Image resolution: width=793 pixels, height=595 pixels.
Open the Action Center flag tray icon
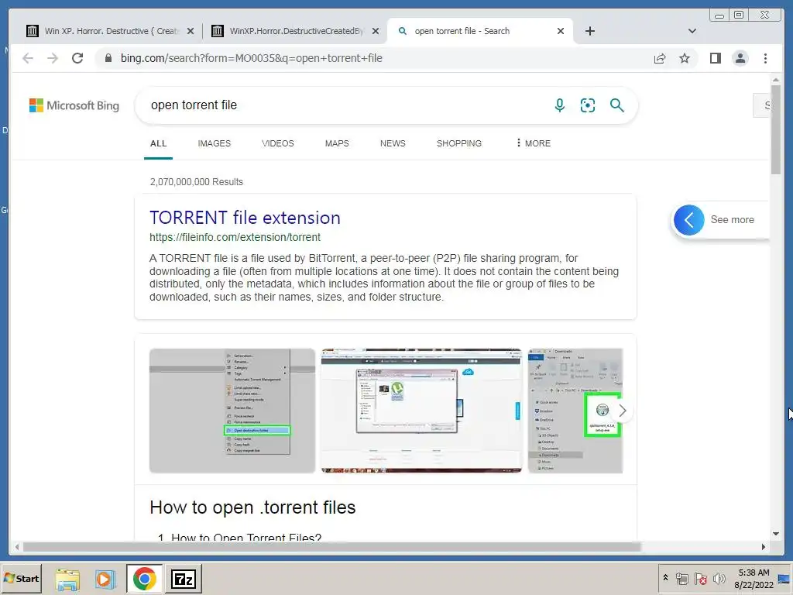(700, 578)
